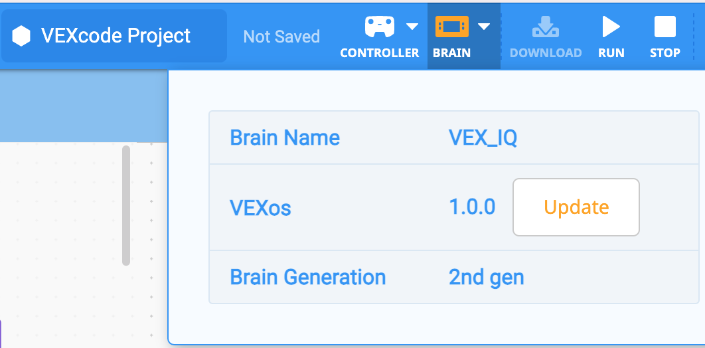Expand the Controller dropdown arrow
This screenshot has height=348, width=705.
click(x=412, y=27)
